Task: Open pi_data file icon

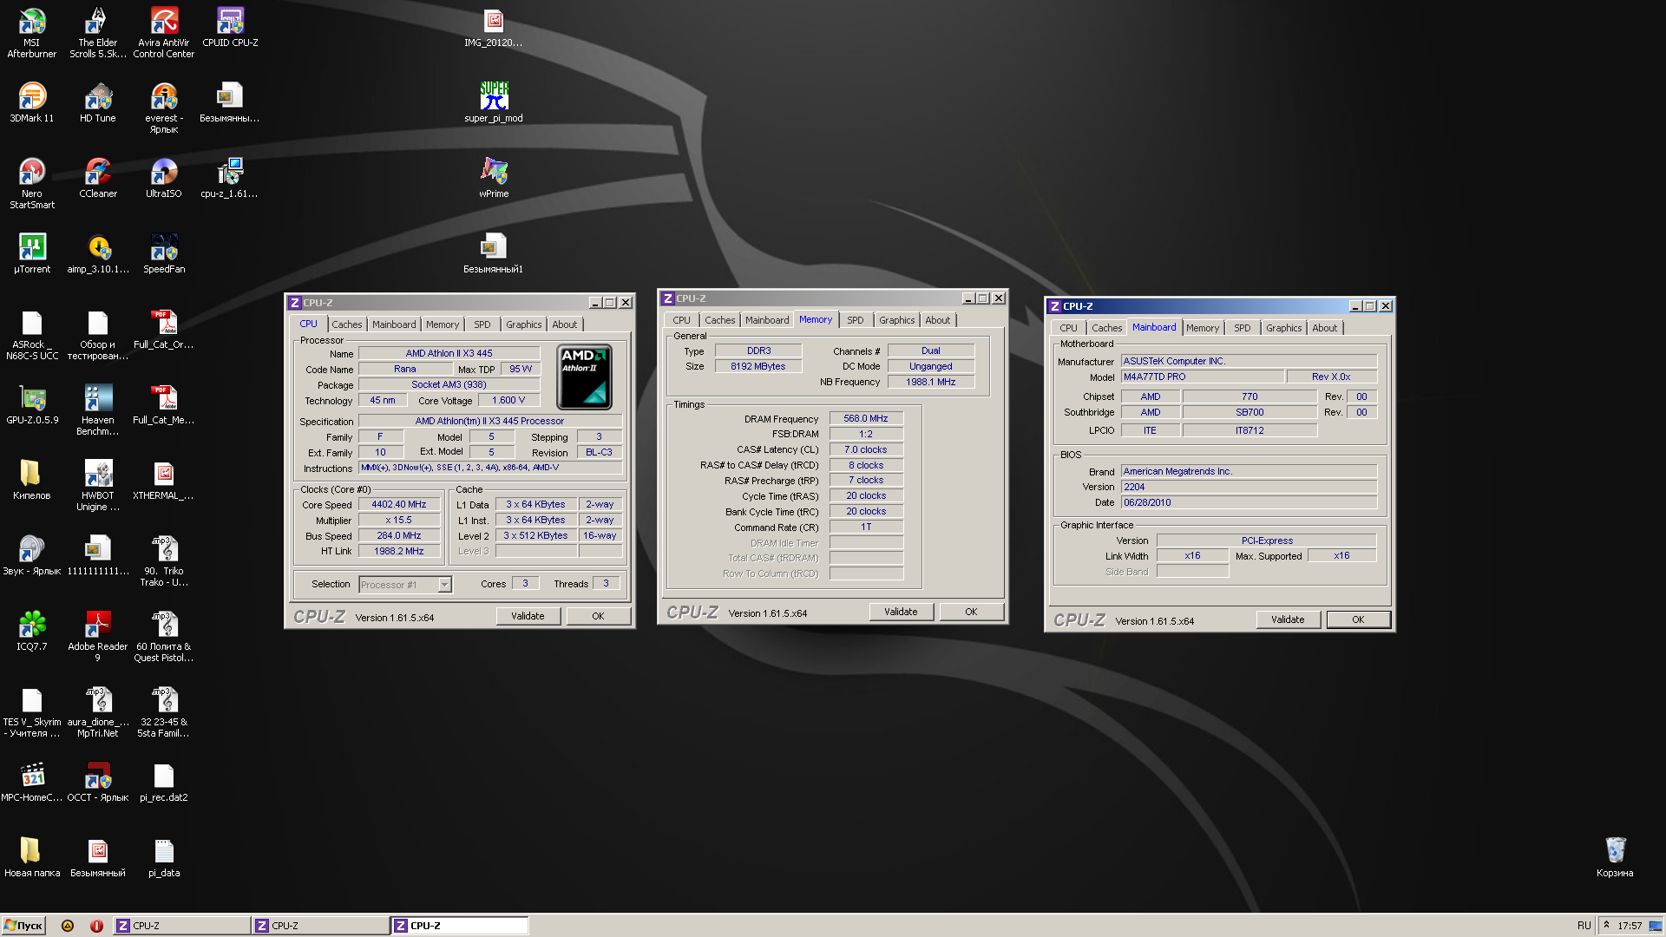Action: (164, 857)
